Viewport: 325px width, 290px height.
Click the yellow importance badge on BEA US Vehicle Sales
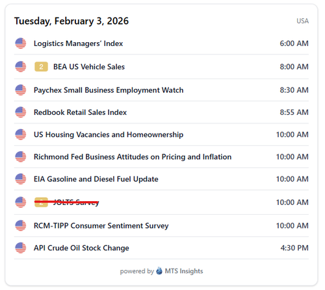tap(41, 67)
